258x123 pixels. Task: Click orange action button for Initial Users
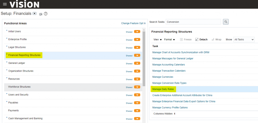(137, 32)
